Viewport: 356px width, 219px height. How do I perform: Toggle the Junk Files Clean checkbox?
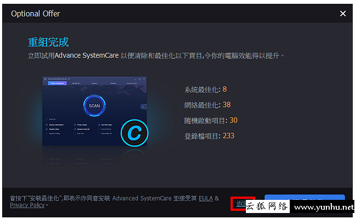99,125
